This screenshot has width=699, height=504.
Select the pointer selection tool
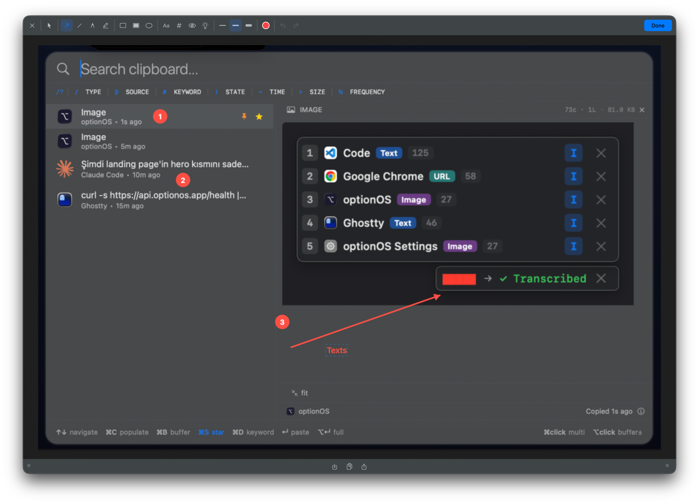tap(49, 26)
